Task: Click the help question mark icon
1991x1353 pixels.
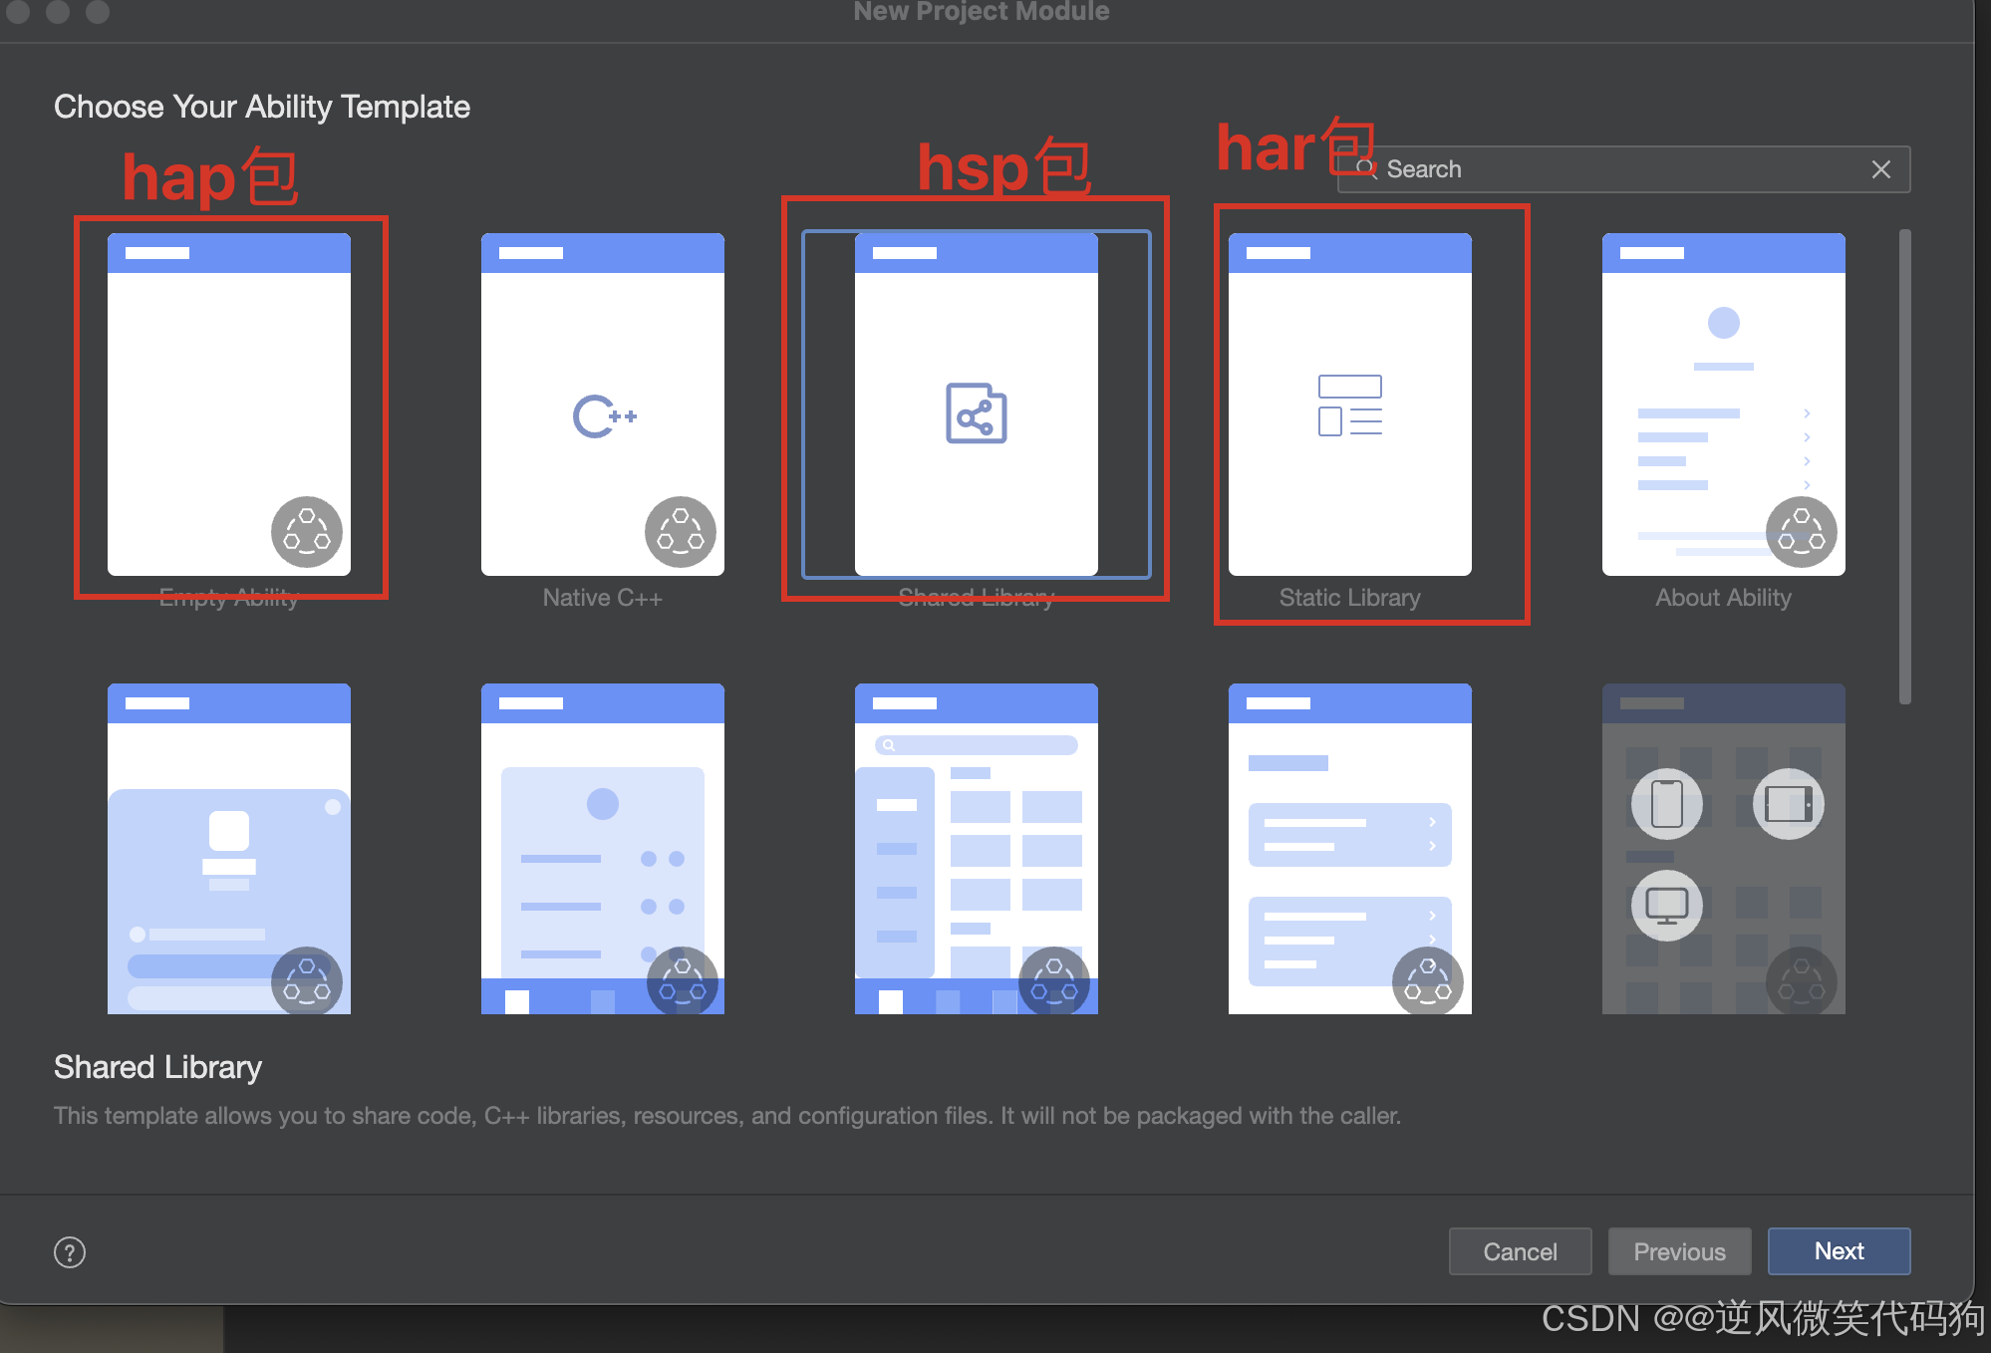Action: click(x=70, y=1252)
